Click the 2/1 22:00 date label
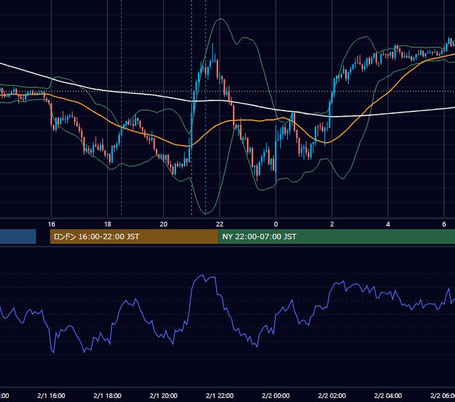This screenshot has height=402, width=455. [x=219, y=395]
